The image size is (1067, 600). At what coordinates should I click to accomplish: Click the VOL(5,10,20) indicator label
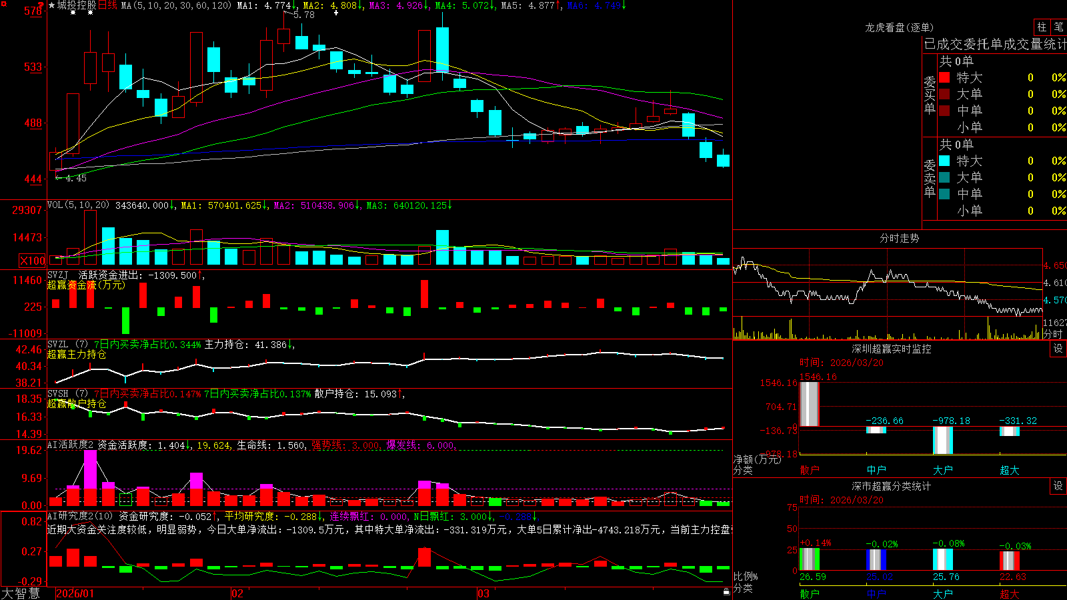[x=78, y=205]
